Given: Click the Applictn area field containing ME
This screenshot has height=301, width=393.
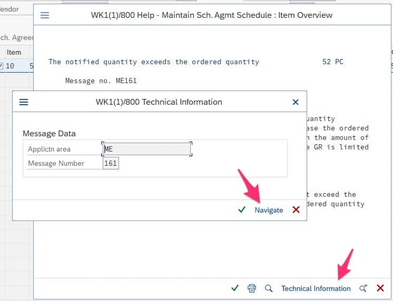Looking at the screenshot, I should pos(147,149).
